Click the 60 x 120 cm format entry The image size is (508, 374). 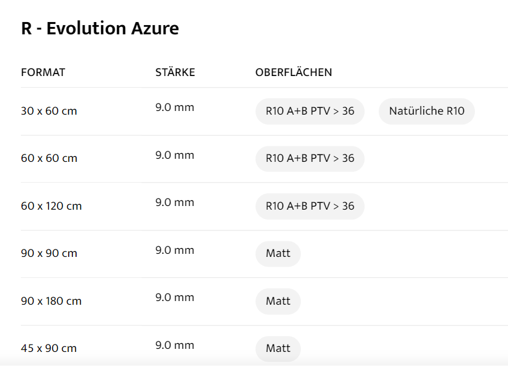(51, 207)
